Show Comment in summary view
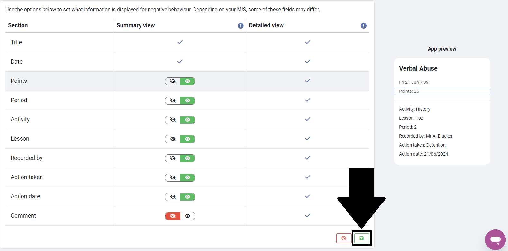 [x=187, y=216]
